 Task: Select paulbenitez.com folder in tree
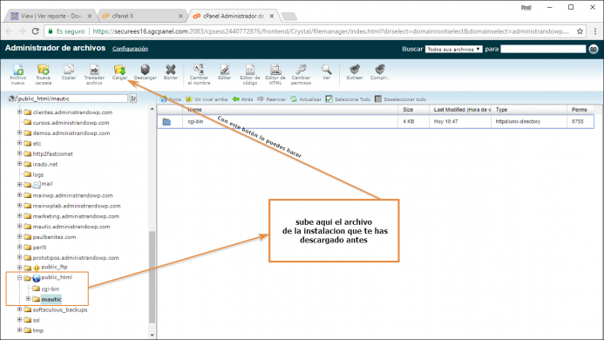pos(54,237)
